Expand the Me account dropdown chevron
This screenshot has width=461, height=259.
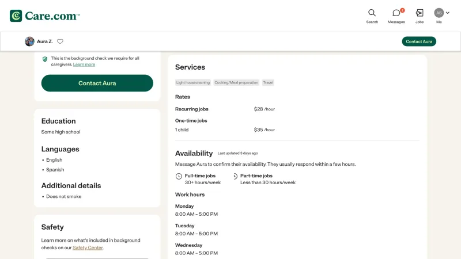[448, 13]
